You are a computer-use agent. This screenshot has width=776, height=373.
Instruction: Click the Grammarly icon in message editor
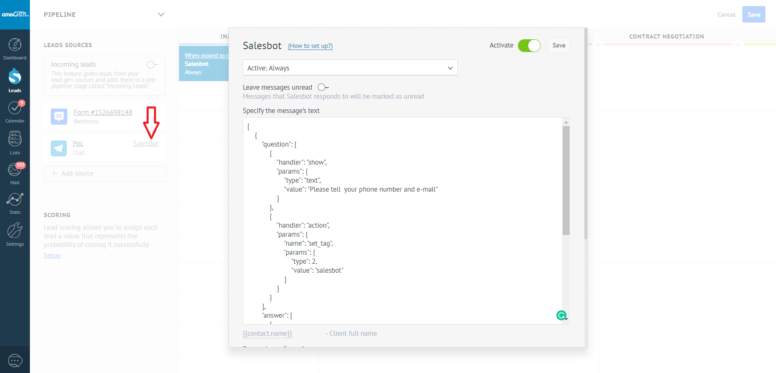(x=561, y=315)
